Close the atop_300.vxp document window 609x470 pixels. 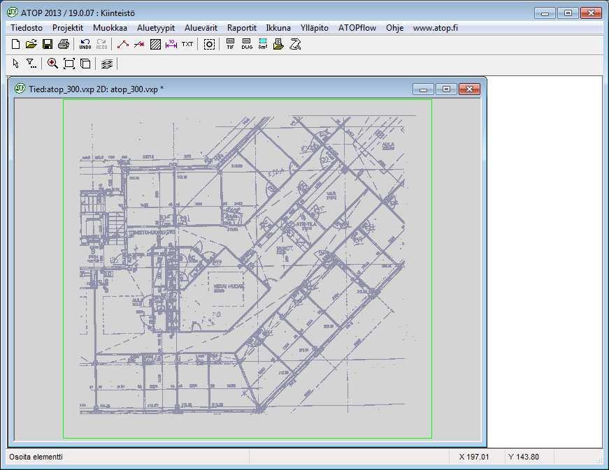click(x=469, y=89)
